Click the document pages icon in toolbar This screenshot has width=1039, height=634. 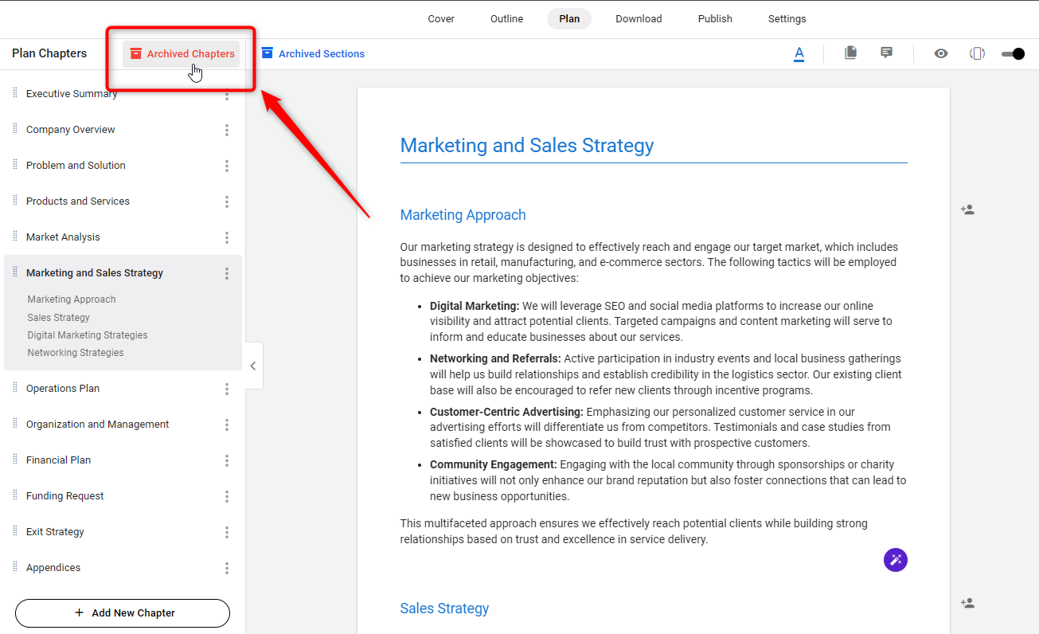(x=850, y=53)
